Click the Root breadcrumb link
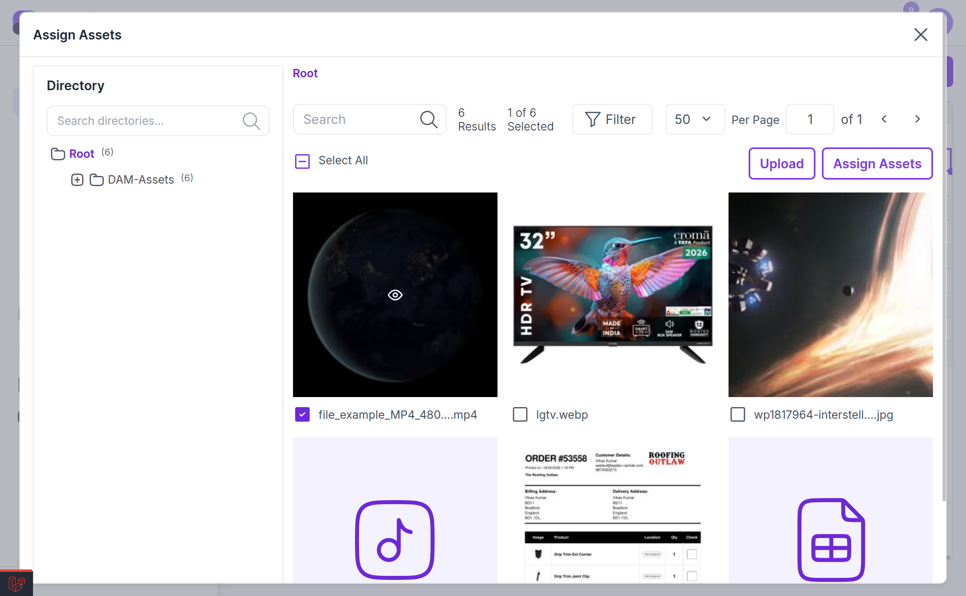This screenshot has height=596, width=966. (305, 73)
